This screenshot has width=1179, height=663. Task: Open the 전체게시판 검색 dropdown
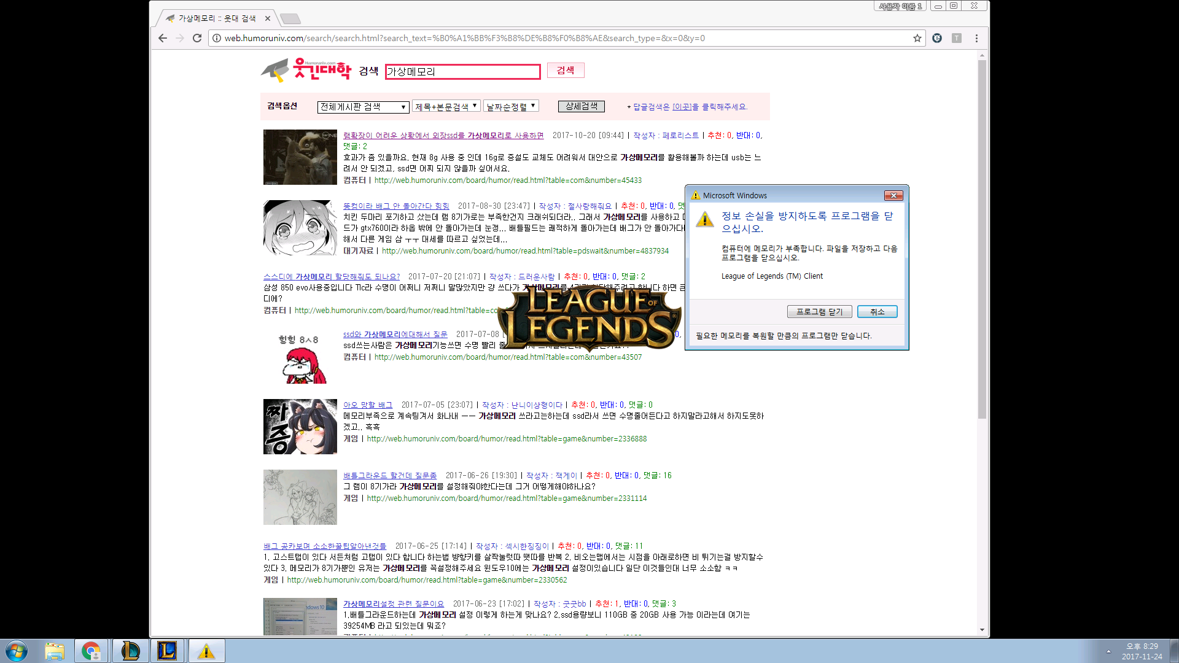pos(363,107)
